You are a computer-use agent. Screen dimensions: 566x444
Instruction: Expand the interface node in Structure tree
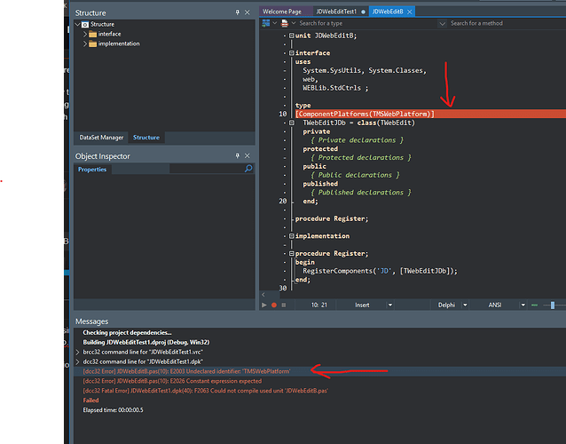point(85,34)
